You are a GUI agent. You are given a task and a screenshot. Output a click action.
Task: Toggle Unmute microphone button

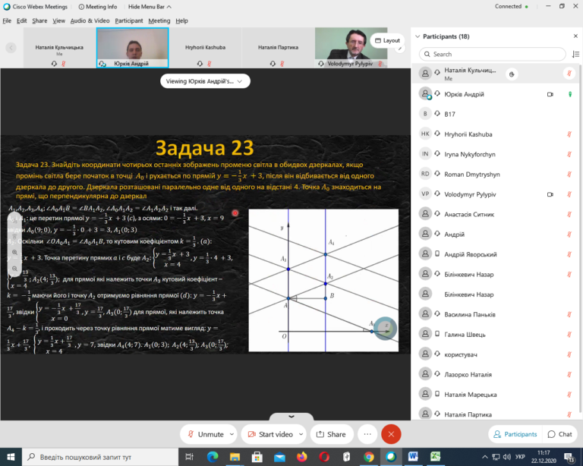pos(206,434)
